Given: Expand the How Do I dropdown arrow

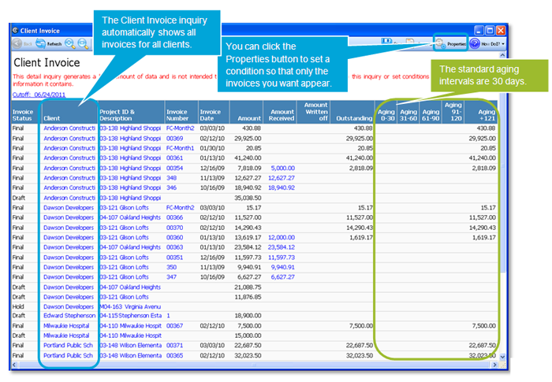Looking at the screenshot, I should [x=503, y=44].
